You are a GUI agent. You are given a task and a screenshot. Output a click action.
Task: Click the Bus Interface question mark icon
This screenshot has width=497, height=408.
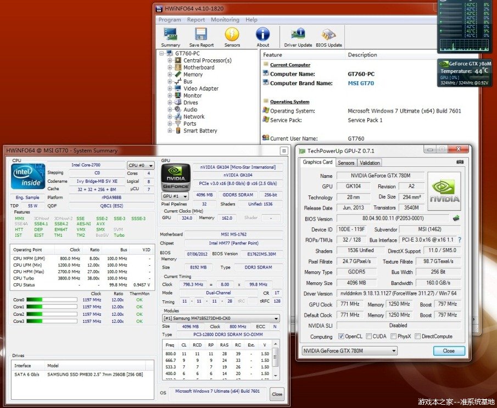pyautogui.click(x=460, y=240)
